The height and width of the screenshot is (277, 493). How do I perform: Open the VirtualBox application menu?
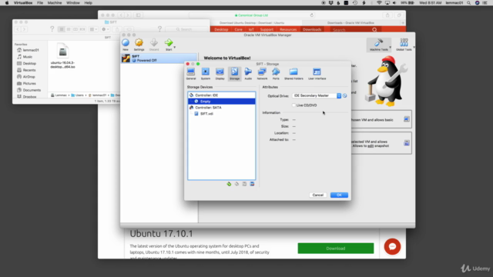[23, 3]
